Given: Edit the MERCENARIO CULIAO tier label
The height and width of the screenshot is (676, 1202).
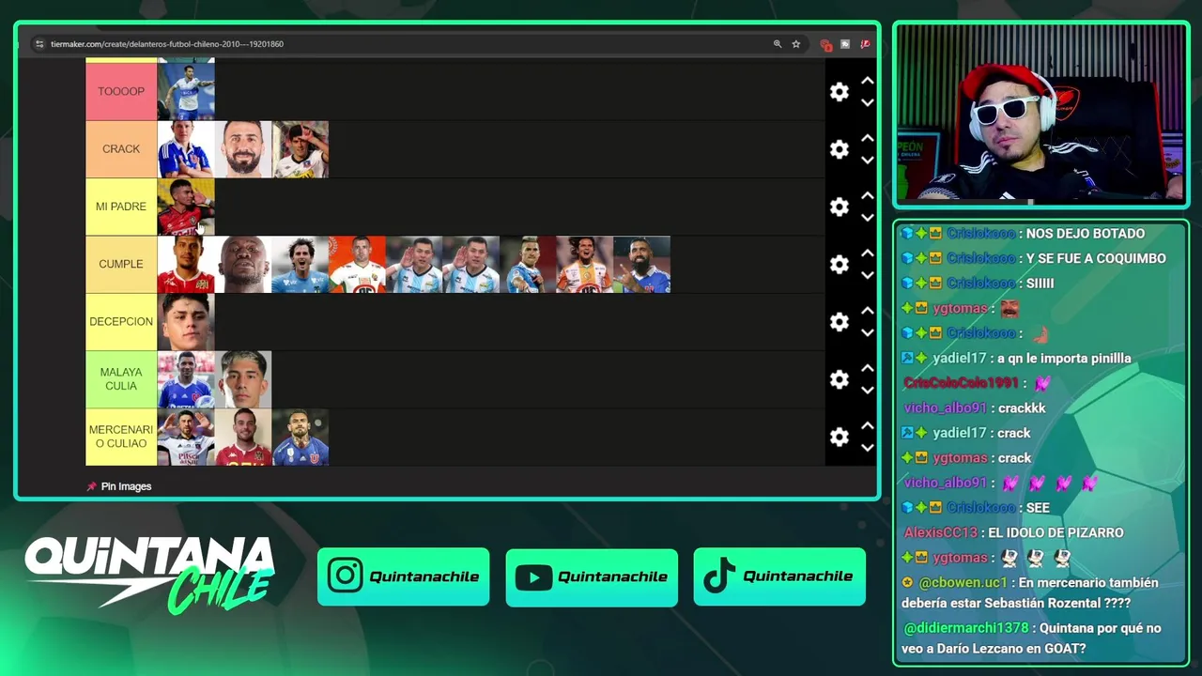Looking at the screenshot, I should (121, 437).
